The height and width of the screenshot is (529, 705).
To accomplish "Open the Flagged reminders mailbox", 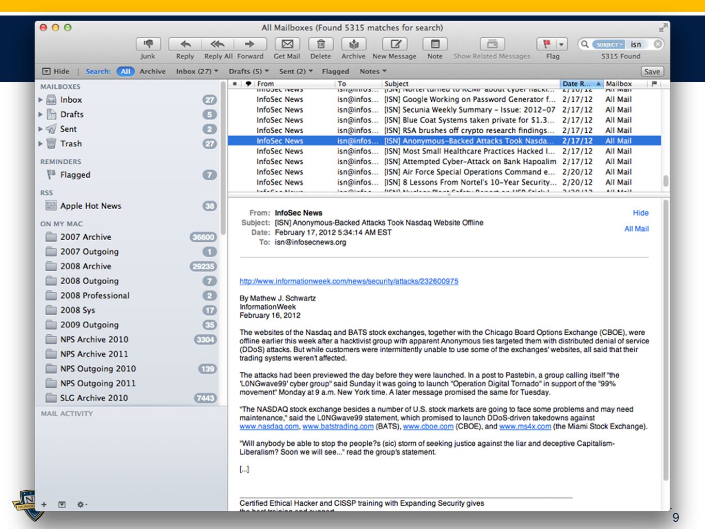I will click(128, 175).
